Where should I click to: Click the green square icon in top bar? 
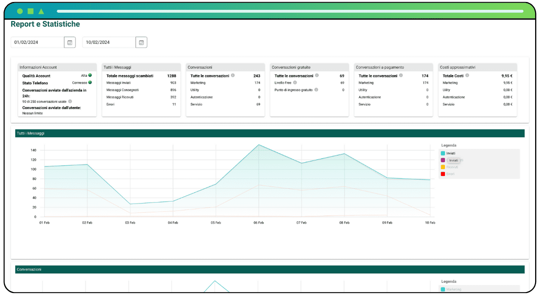tap(31, 11)
